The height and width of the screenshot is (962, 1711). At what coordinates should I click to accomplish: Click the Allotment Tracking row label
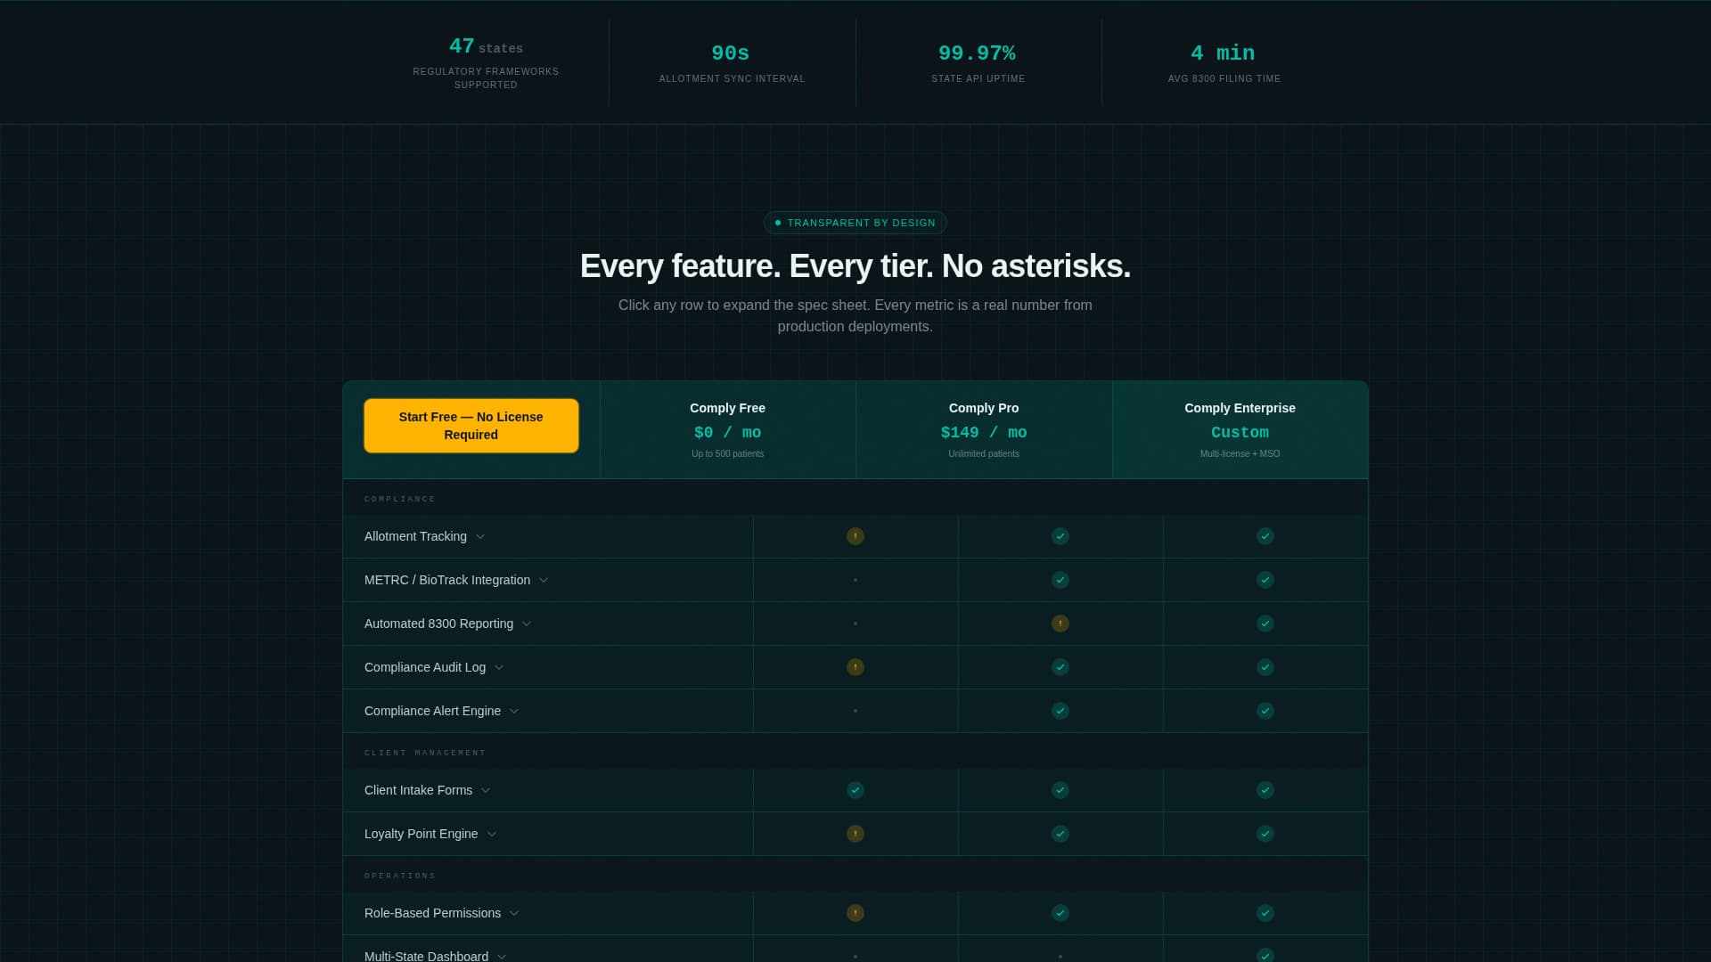coord(415,536)
